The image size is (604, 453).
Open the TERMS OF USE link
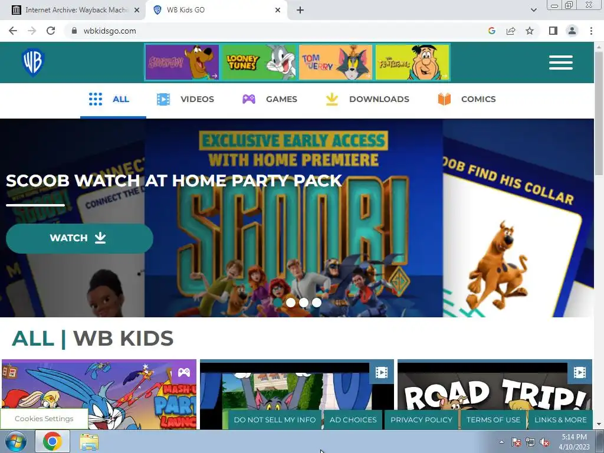pyautogui.click(x=494, y=420)
